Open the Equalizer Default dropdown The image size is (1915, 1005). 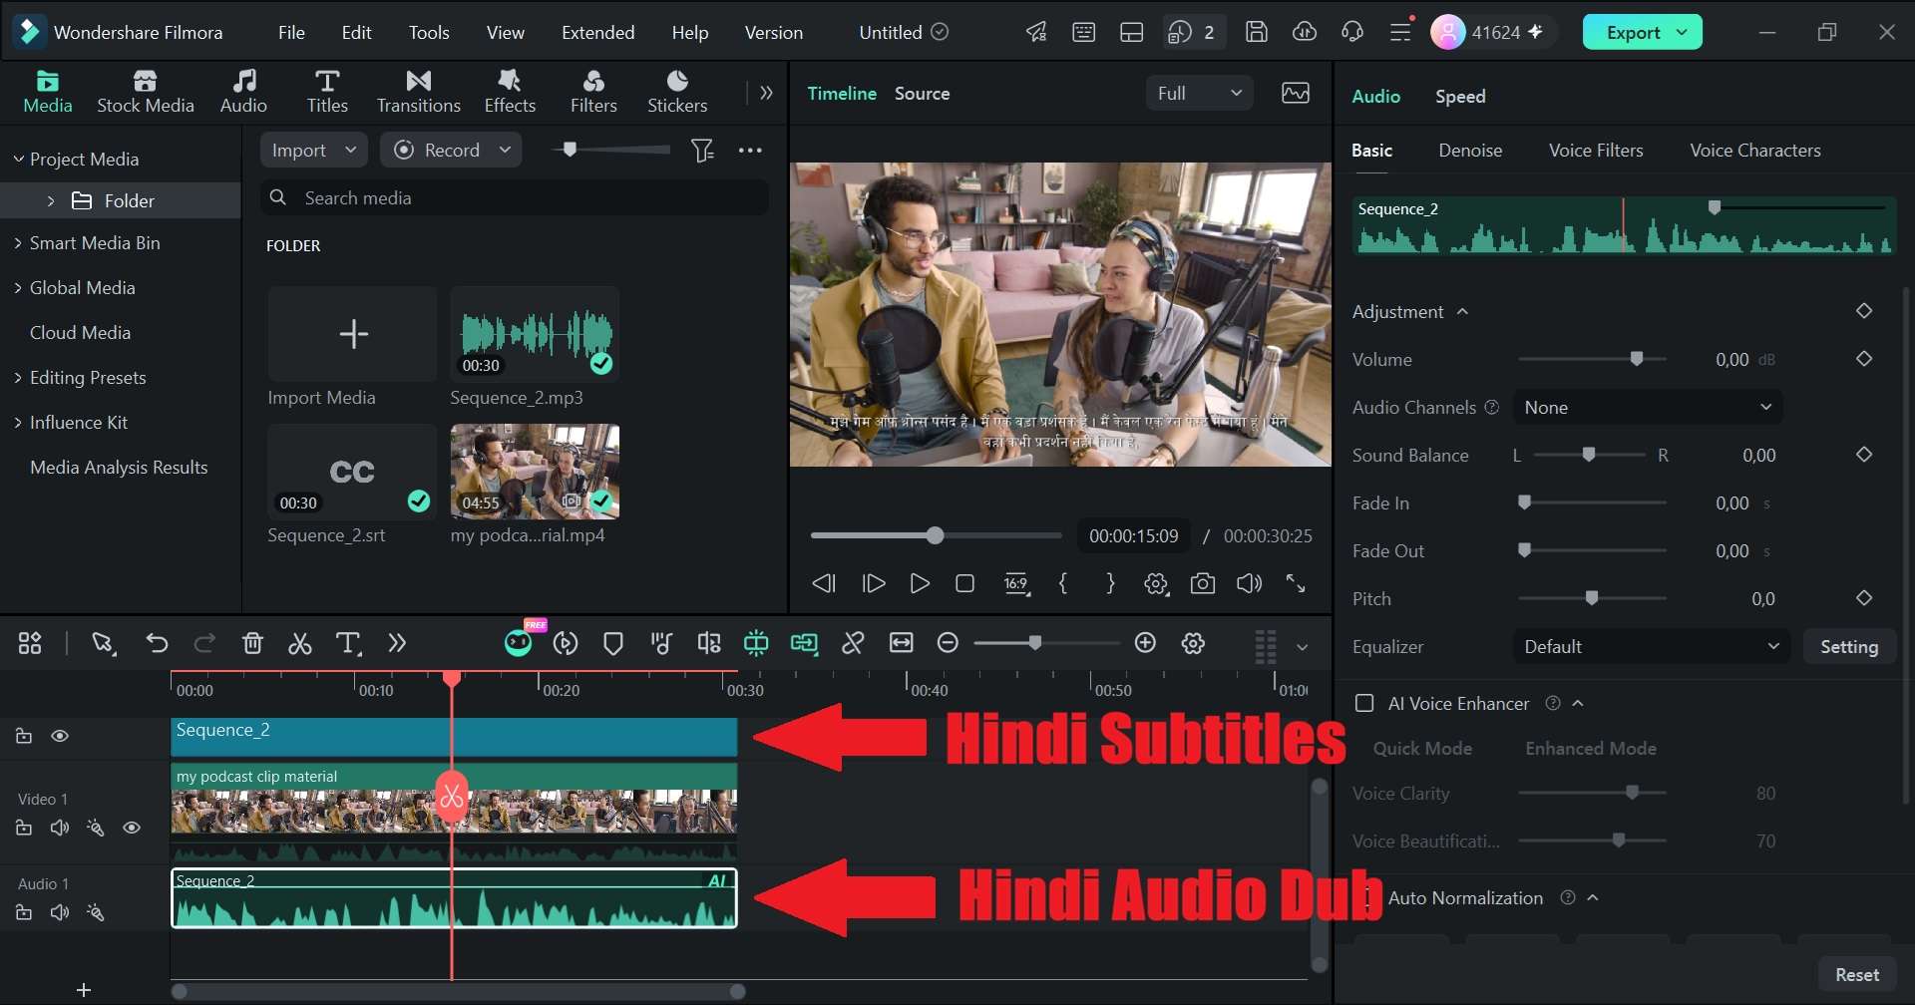1652,646
